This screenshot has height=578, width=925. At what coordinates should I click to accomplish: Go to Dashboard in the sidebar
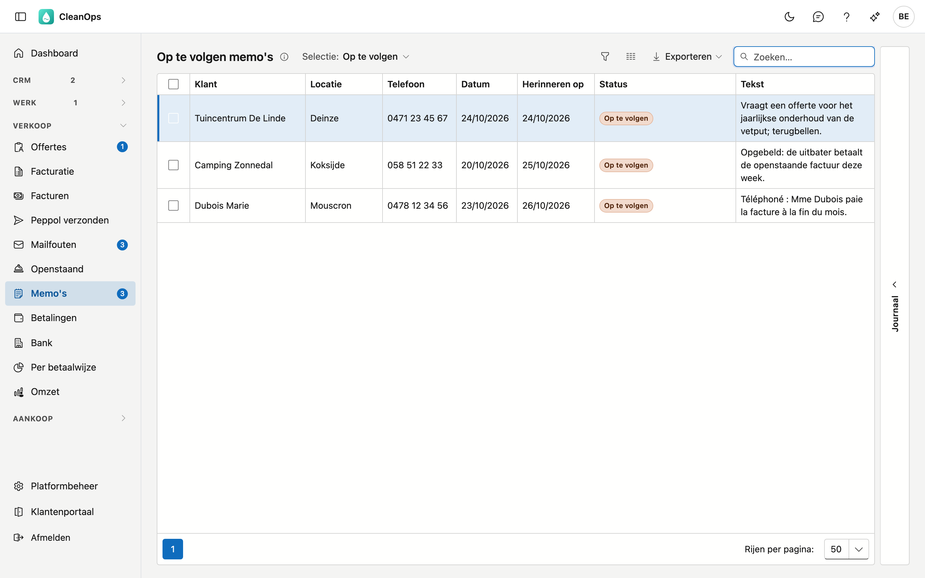pyautogui.click(x=70, y=53)
